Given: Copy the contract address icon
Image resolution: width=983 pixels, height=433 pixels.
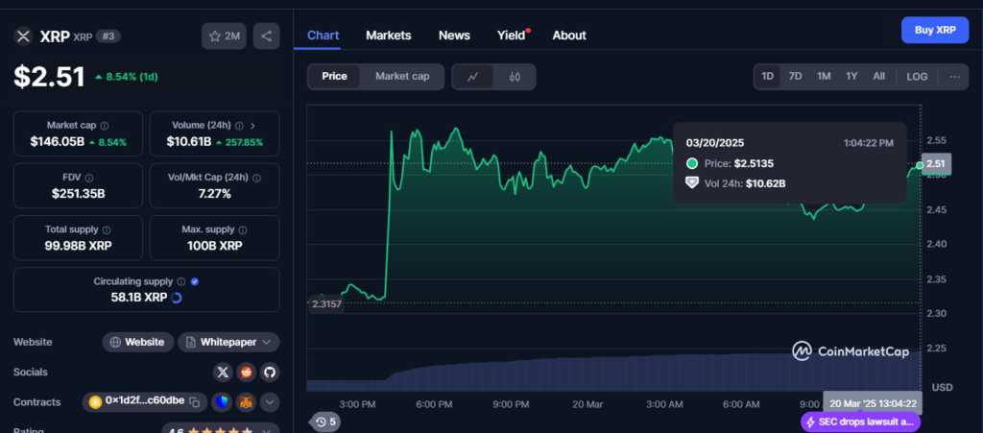Looking at the screenshot, I should point(194,401).
